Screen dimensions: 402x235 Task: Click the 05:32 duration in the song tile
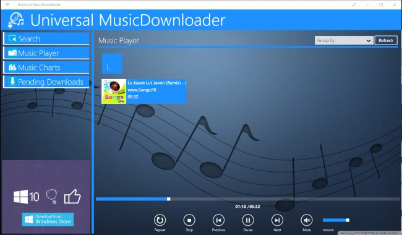pos(133,97)
